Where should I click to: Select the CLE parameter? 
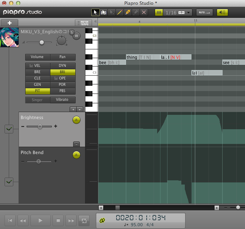click(x=38, y=78)
